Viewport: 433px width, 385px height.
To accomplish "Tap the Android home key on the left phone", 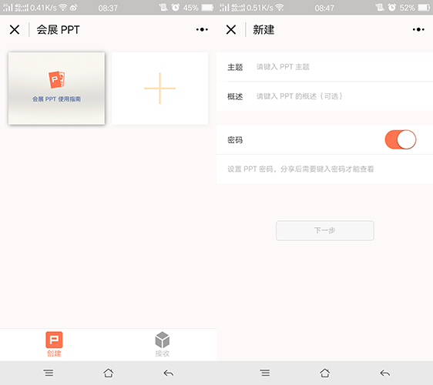I will pos(108,373).
